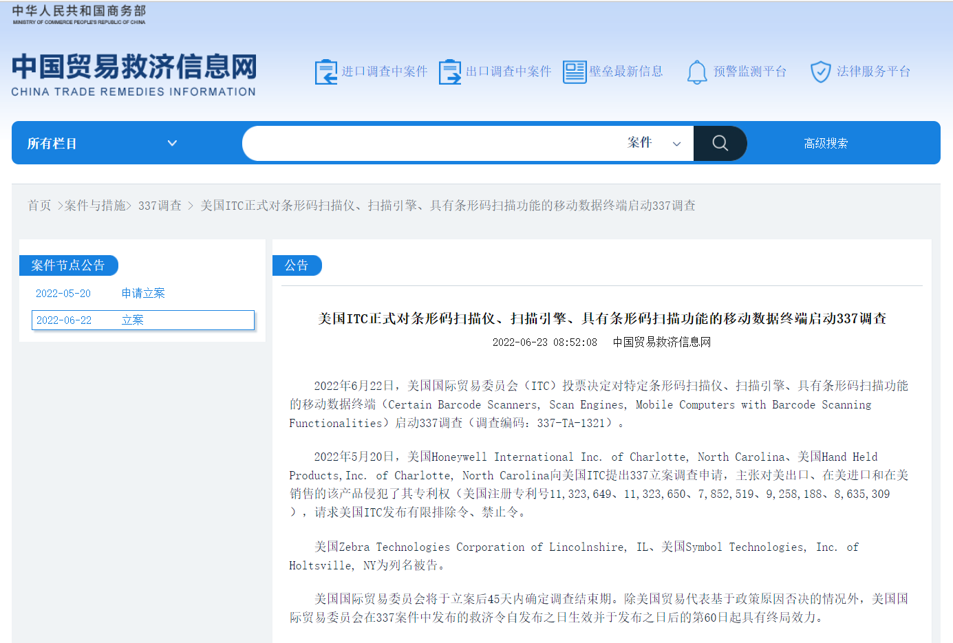The height and width of the screenshot is (643, 953).
Task: Open 进口调查中案件 link
Action: [x=385, y=72]
